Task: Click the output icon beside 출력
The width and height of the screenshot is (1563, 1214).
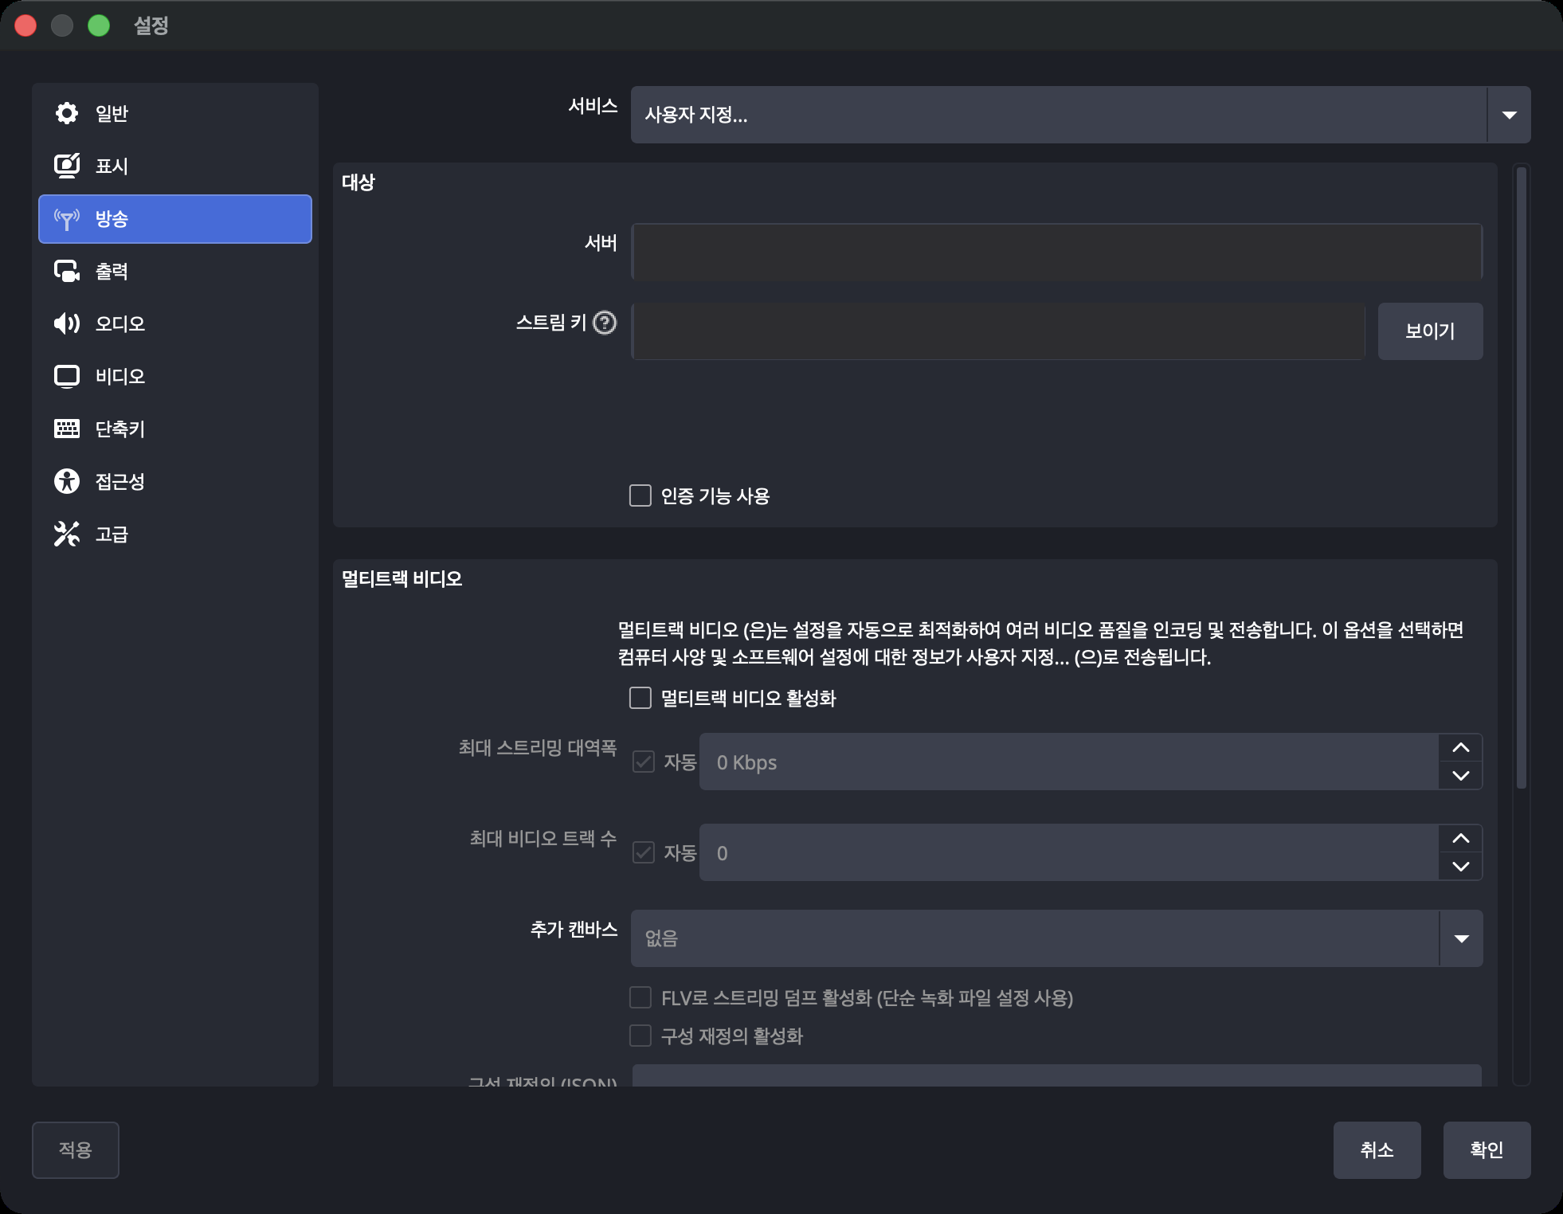Action: point(67,271)
